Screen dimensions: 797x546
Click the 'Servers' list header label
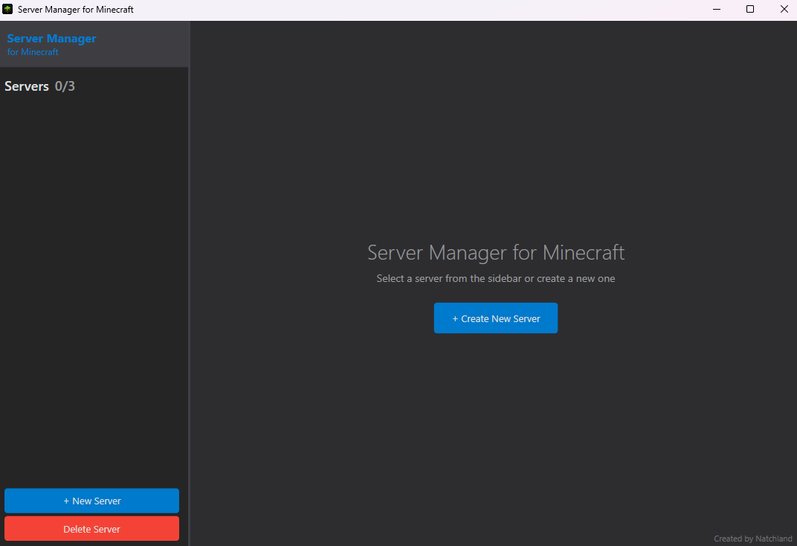click(27, 86)
